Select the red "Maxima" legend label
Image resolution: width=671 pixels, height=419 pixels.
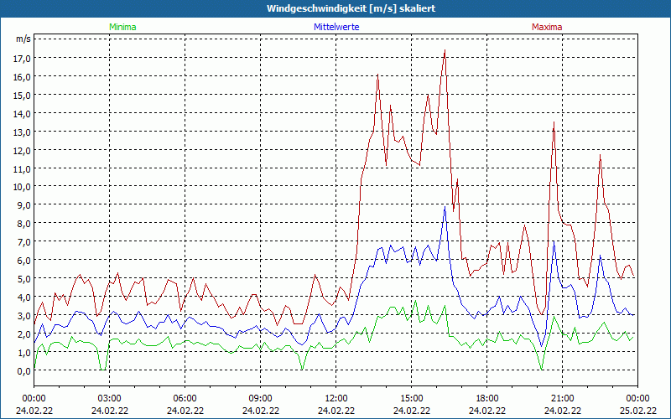point(547,27)
